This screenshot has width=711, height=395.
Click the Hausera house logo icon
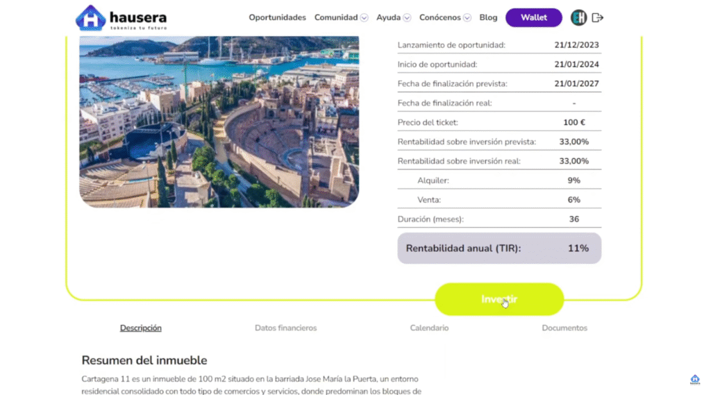coord(90,18)
